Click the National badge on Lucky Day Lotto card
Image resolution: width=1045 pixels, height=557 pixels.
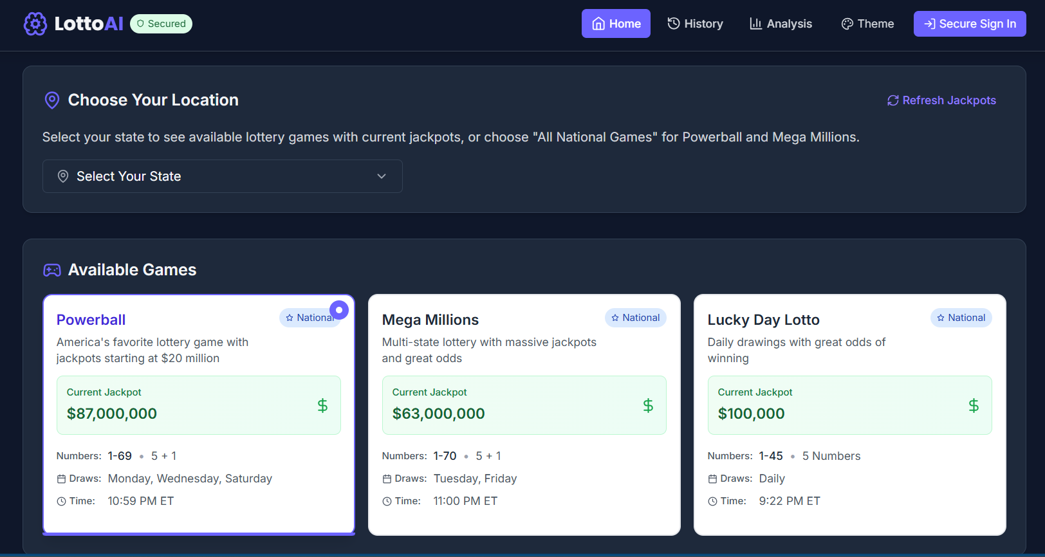tap(961, 318)
